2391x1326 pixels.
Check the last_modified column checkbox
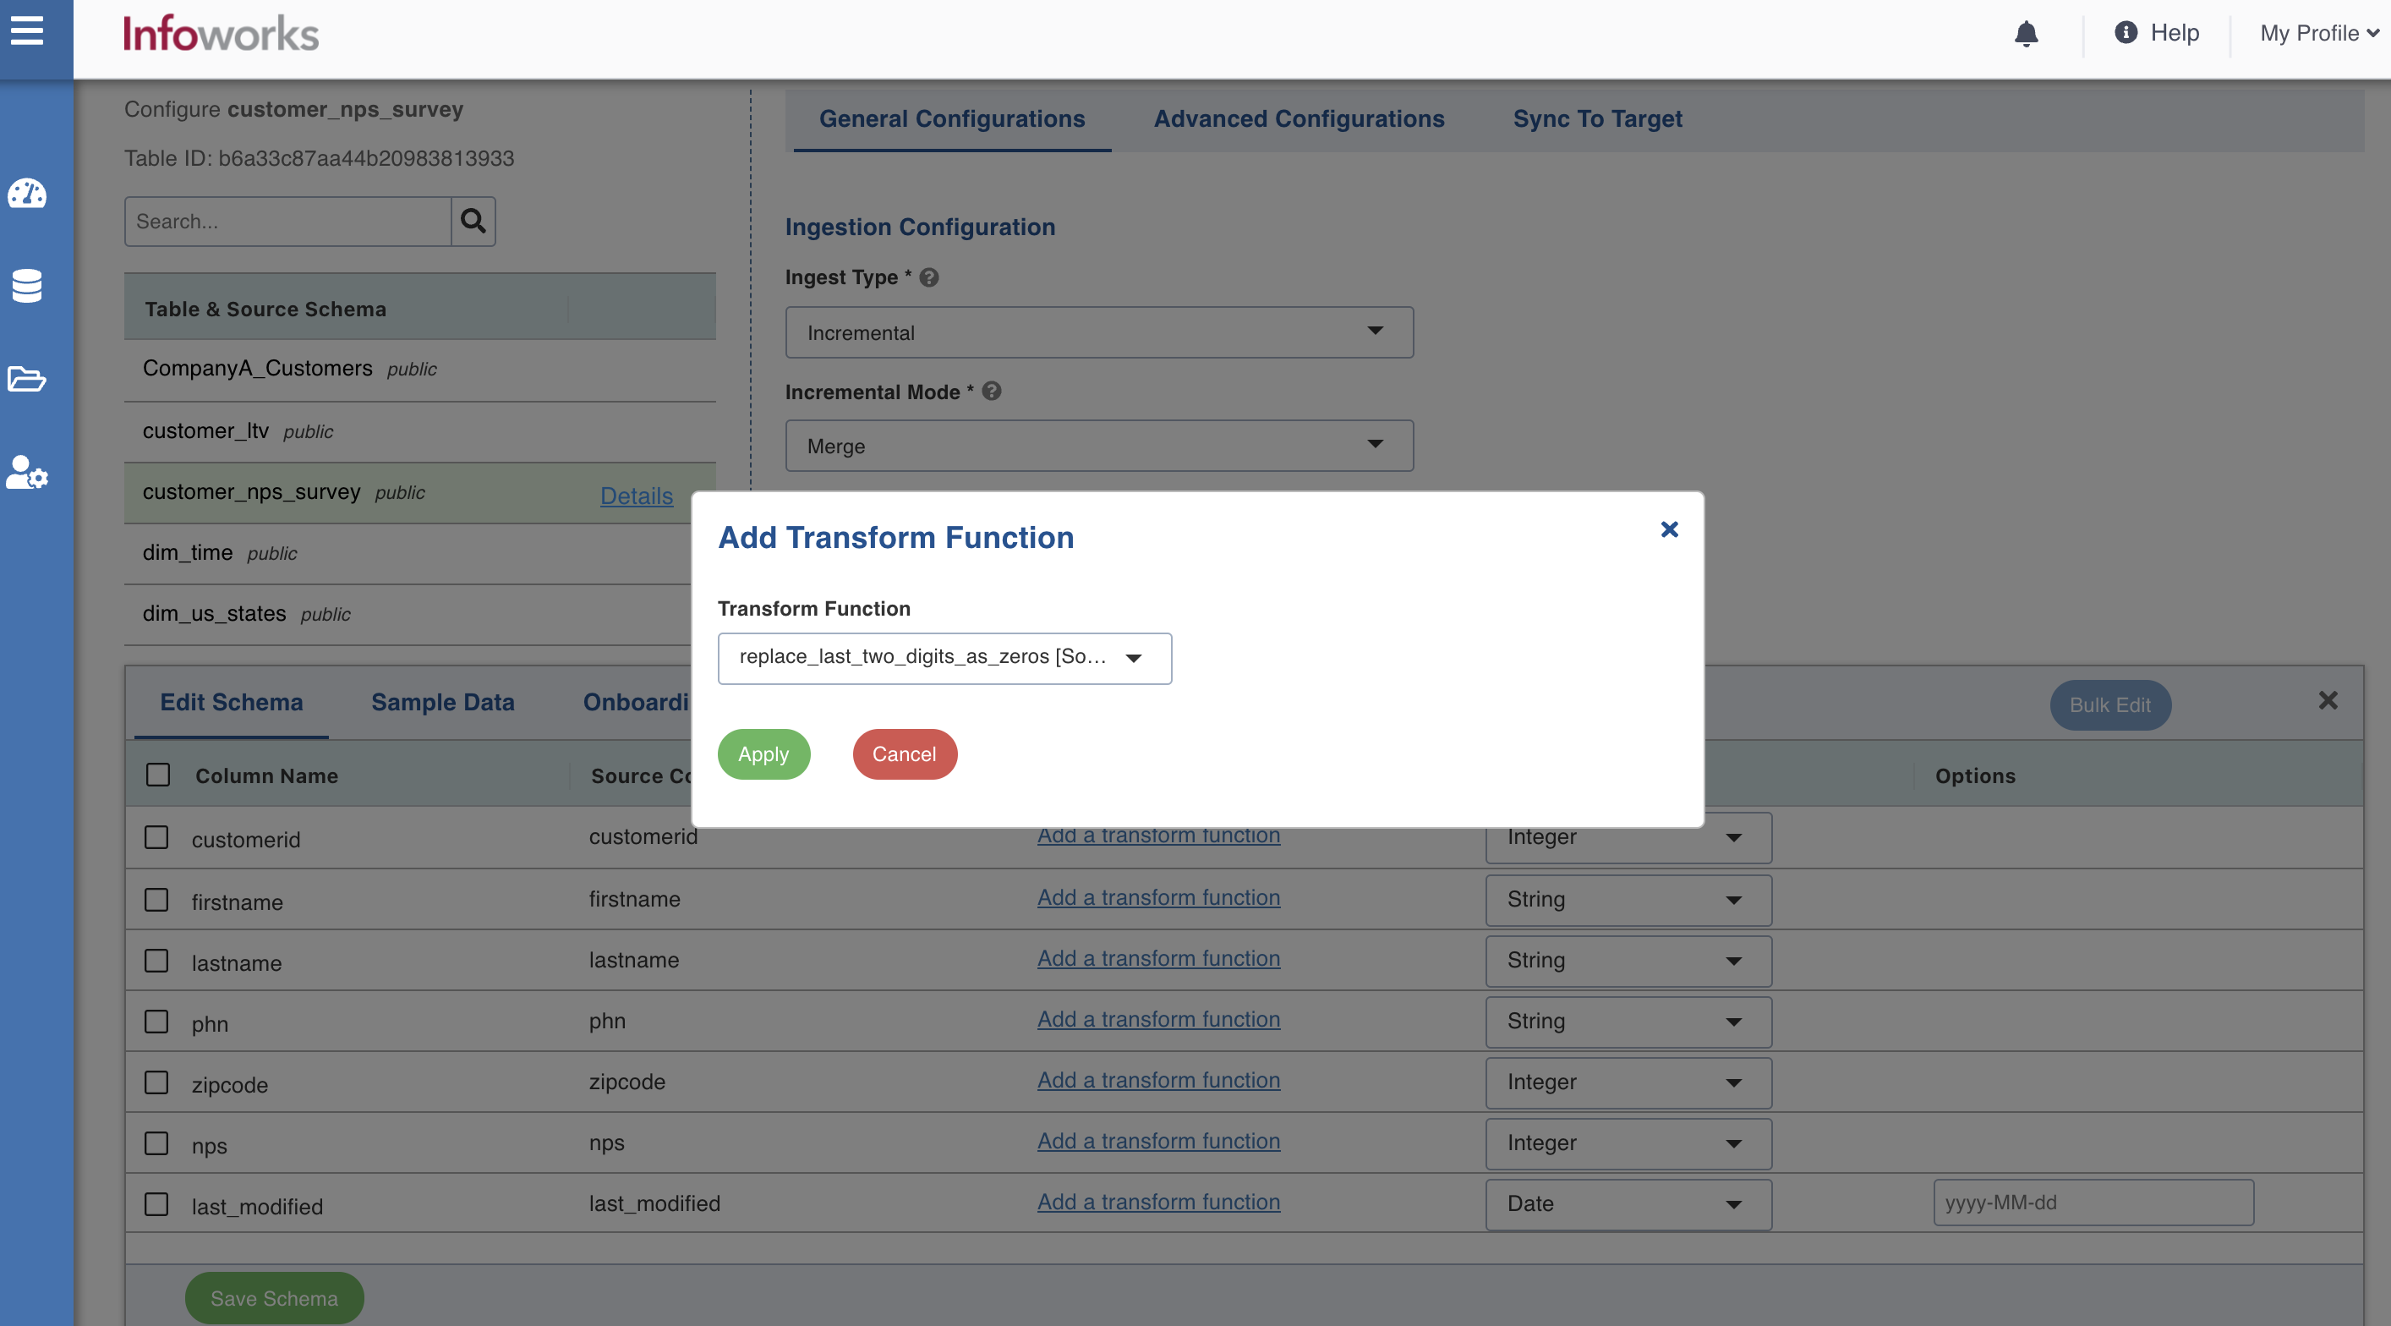157,1204
